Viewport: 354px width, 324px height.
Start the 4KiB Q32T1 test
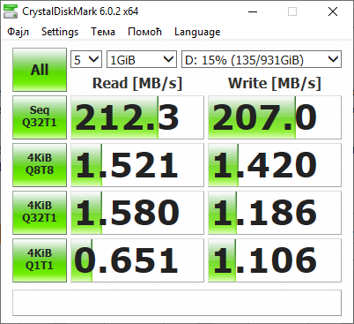40,213
